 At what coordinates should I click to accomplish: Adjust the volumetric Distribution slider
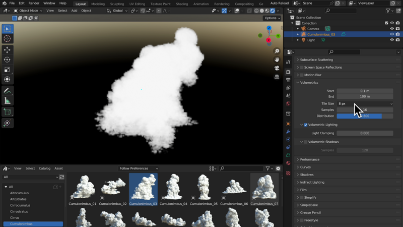point(365,116)
